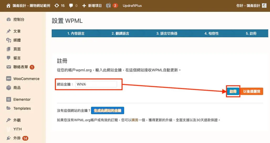Go to step 5. 註冊
Viewport: 270px width, 143px height.
pos(251,33)
